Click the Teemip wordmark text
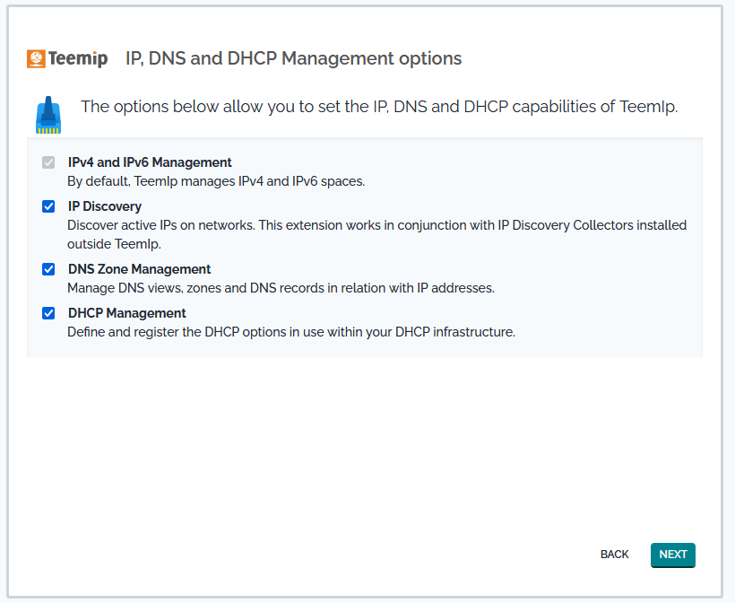This screenshot has height=603, width=735. pyautogui.click(x=77, y=59)
